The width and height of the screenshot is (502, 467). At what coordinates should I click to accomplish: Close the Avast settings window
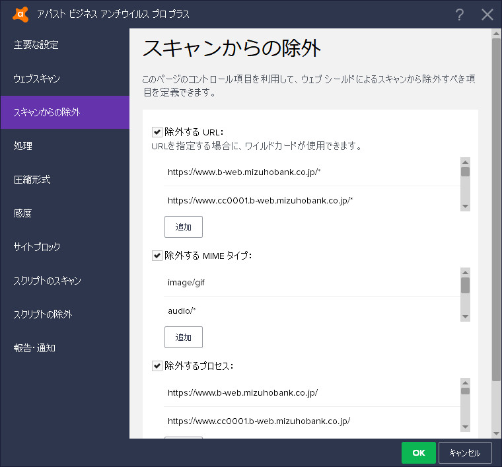click(x=487, y=15)
